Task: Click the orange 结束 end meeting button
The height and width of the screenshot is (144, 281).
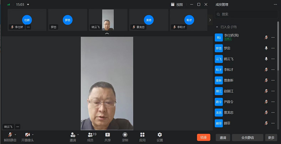Action: [x=204, y=137]
